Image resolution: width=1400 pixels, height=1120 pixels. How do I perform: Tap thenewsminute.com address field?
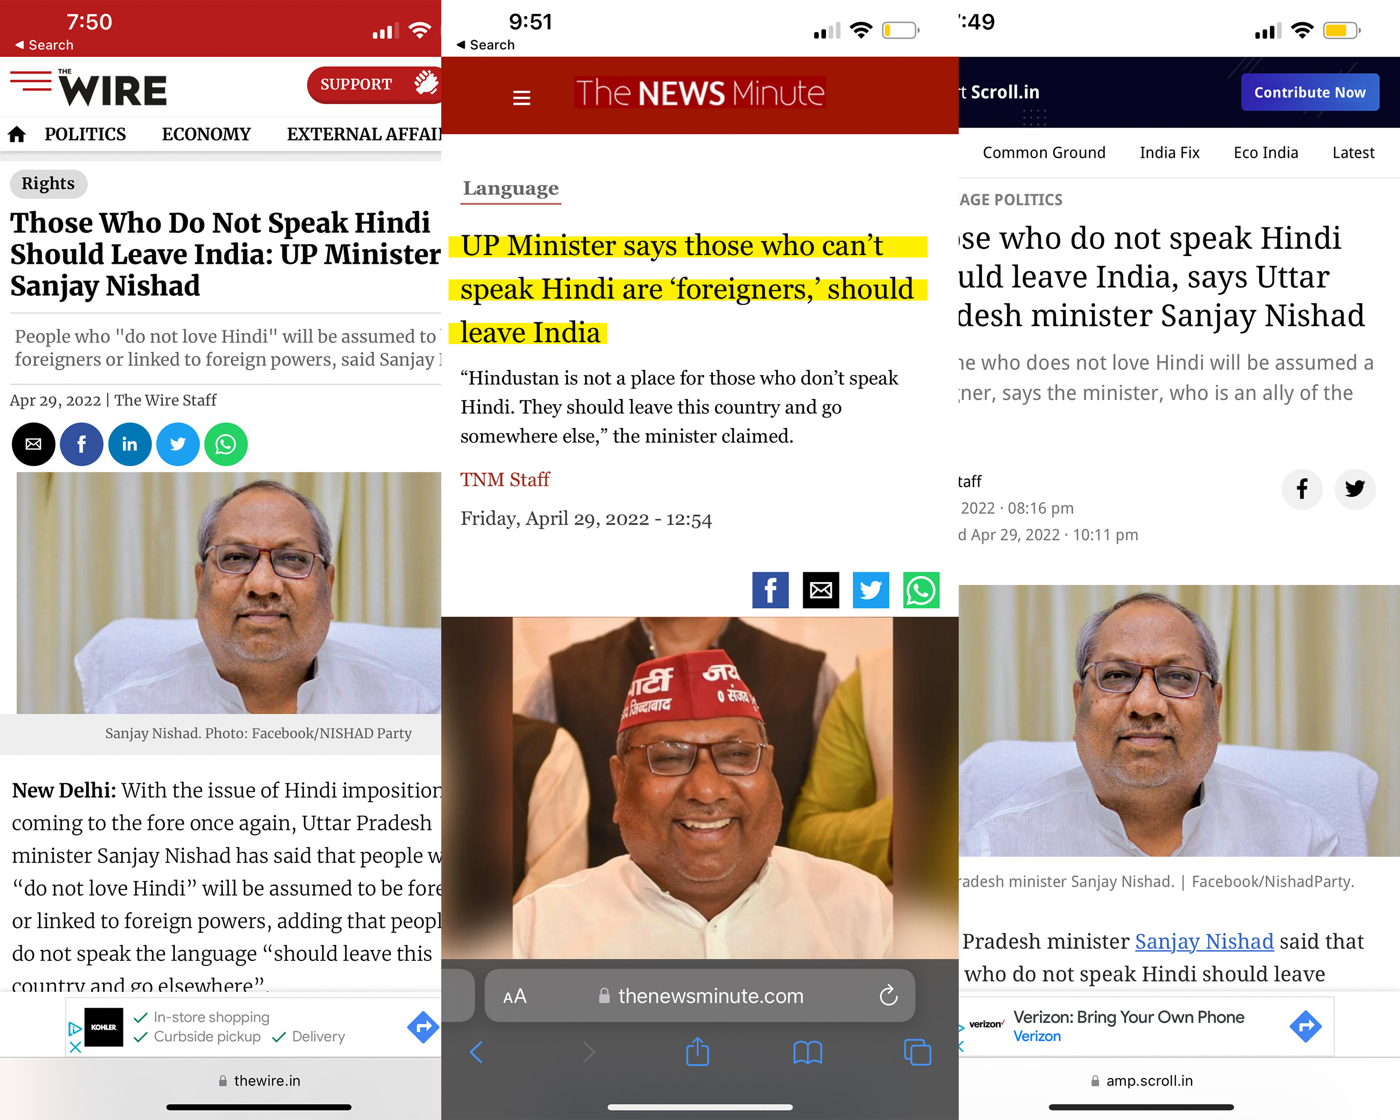pos(699,996)
